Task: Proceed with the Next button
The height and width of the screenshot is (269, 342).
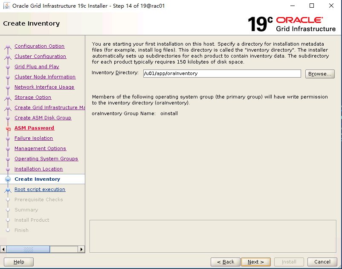Action: click(x=256, y=262)
